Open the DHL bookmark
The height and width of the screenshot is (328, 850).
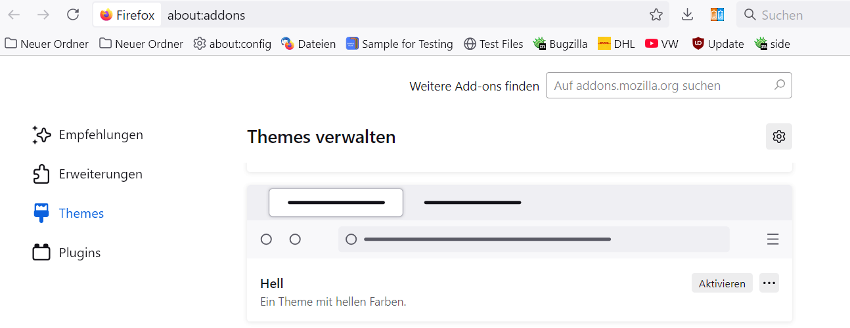pos(616,44)
